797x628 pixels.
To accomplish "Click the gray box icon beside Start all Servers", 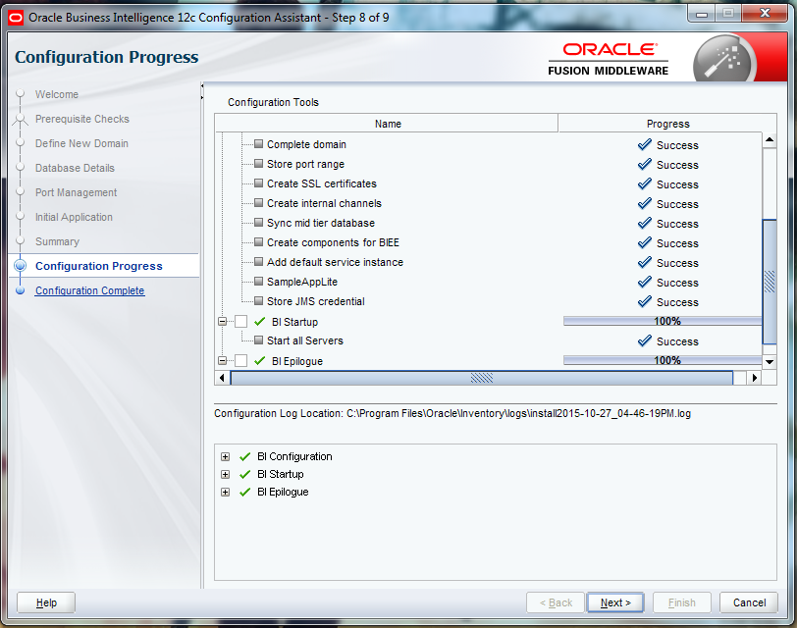I will point(259,340).
